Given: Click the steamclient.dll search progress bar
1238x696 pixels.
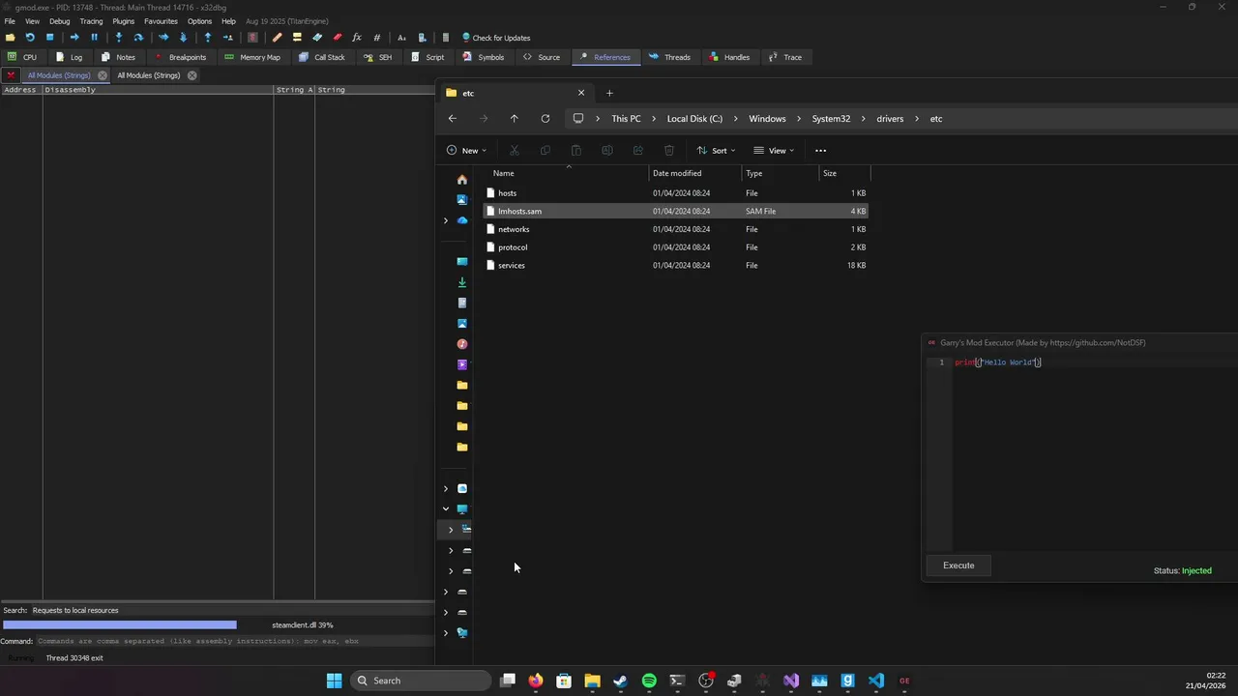Looking at the screenshot, I should (x=218, y=625).
